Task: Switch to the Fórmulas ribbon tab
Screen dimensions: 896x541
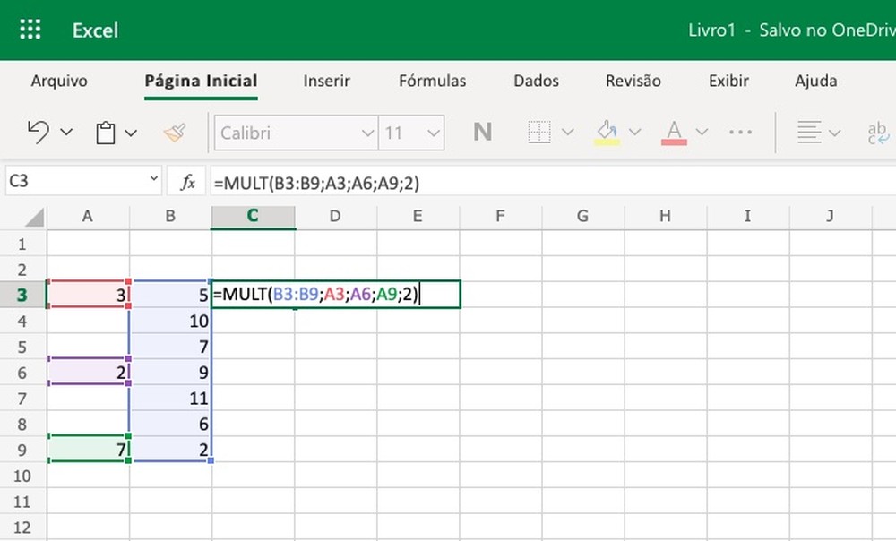Action: coord(432,81)
